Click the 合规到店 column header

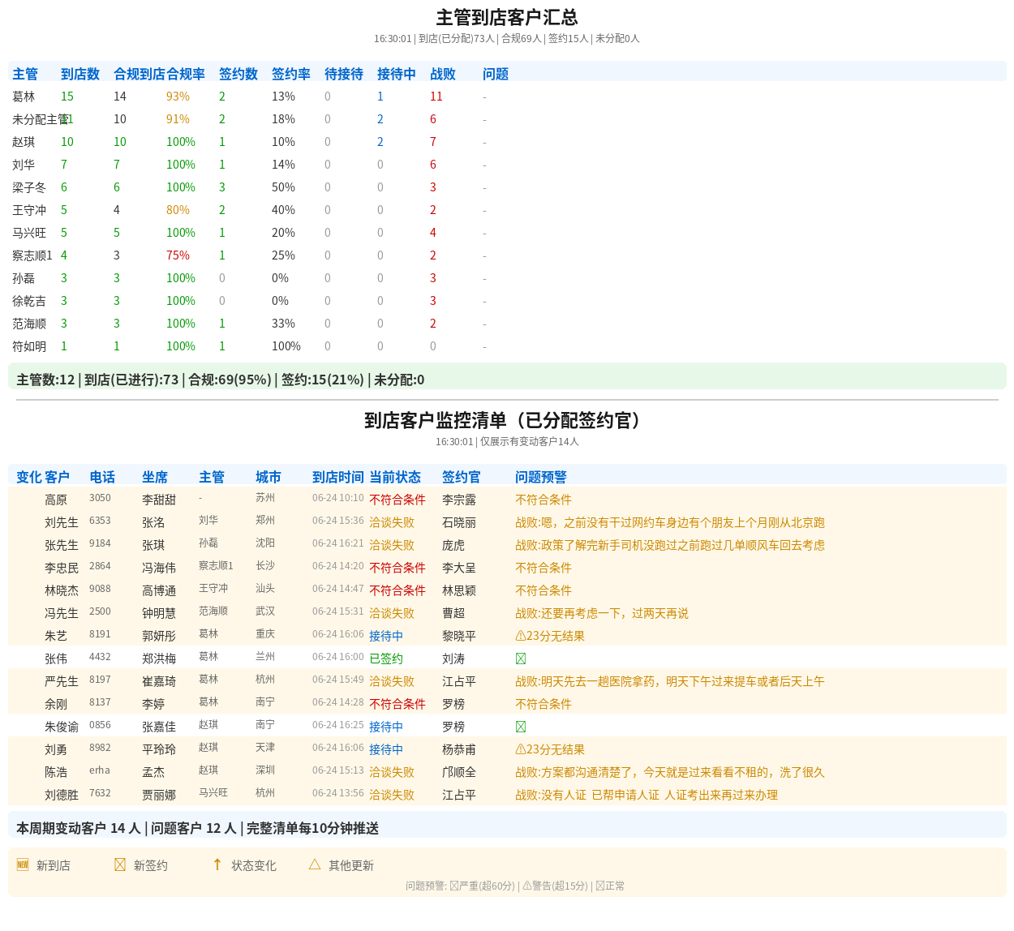point(140,74)
